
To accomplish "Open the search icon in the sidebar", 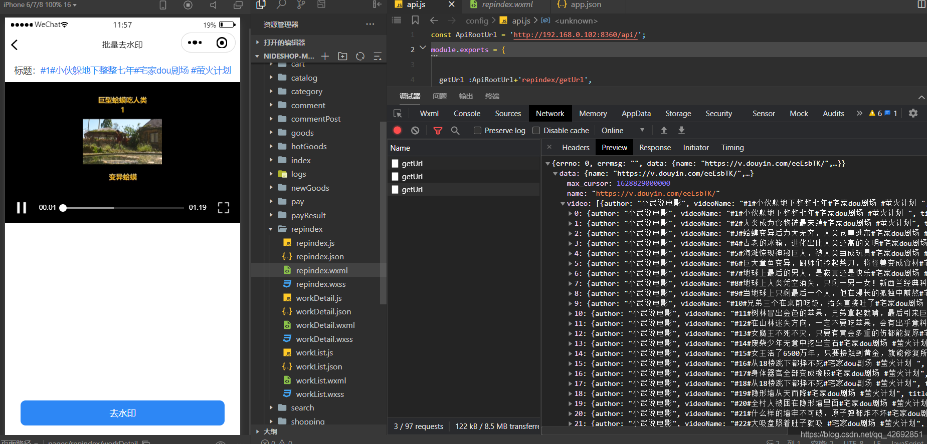I will pos(281,5).
